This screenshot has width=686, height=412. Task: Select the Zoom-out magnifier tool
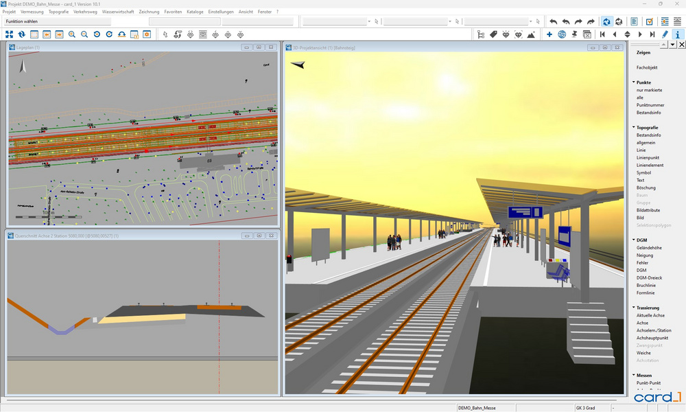click(x=84, y=34)
